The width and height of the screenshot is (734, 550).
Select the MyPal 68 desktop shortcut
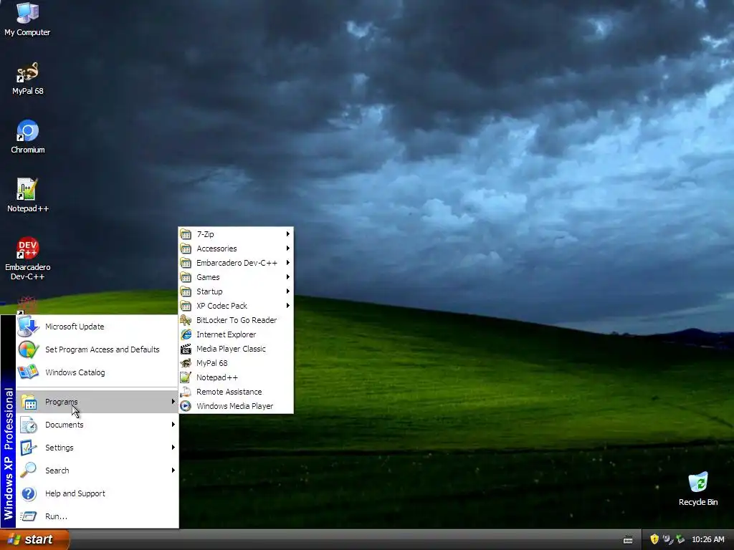click(x=27, y=78)
